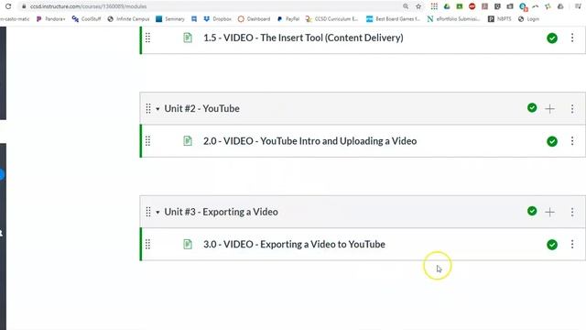Open the Dropbox bookmark
Viewport: 586px width, 330px height.
(218, 18)
